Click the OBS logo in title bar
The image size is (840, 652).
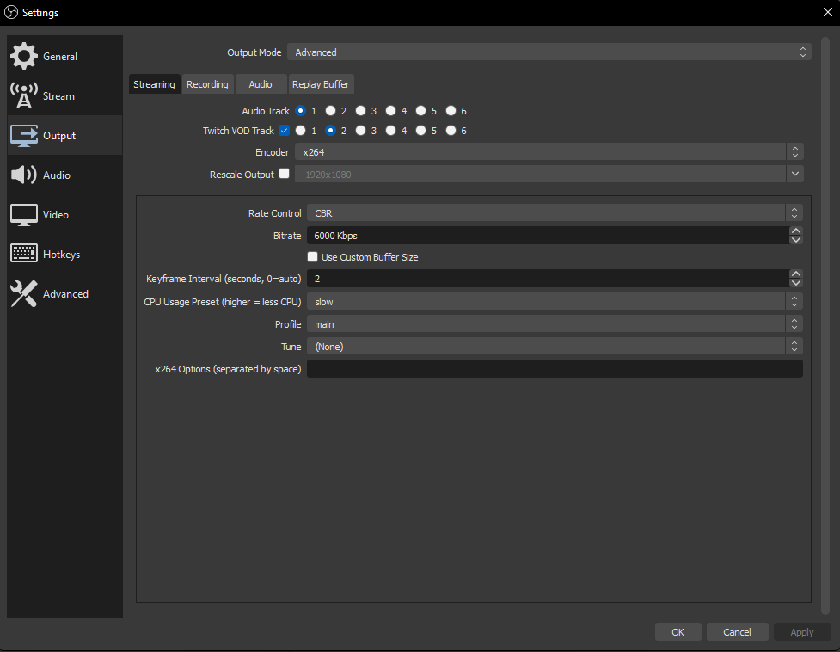(x=10, y=12)
